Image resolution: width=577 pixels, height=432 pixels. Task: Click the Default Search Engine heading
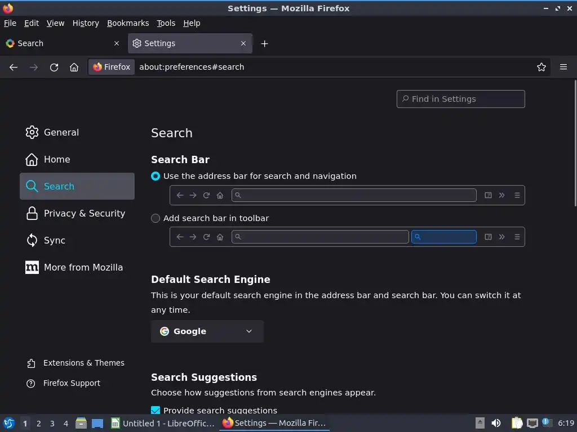211,280
